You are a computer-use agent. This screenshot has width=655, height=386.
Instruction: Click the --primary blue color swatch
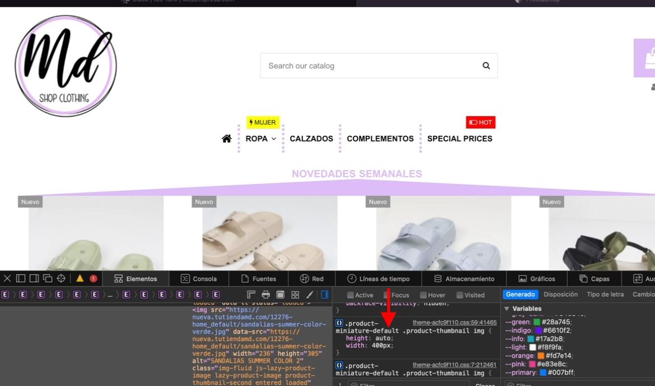543,372
